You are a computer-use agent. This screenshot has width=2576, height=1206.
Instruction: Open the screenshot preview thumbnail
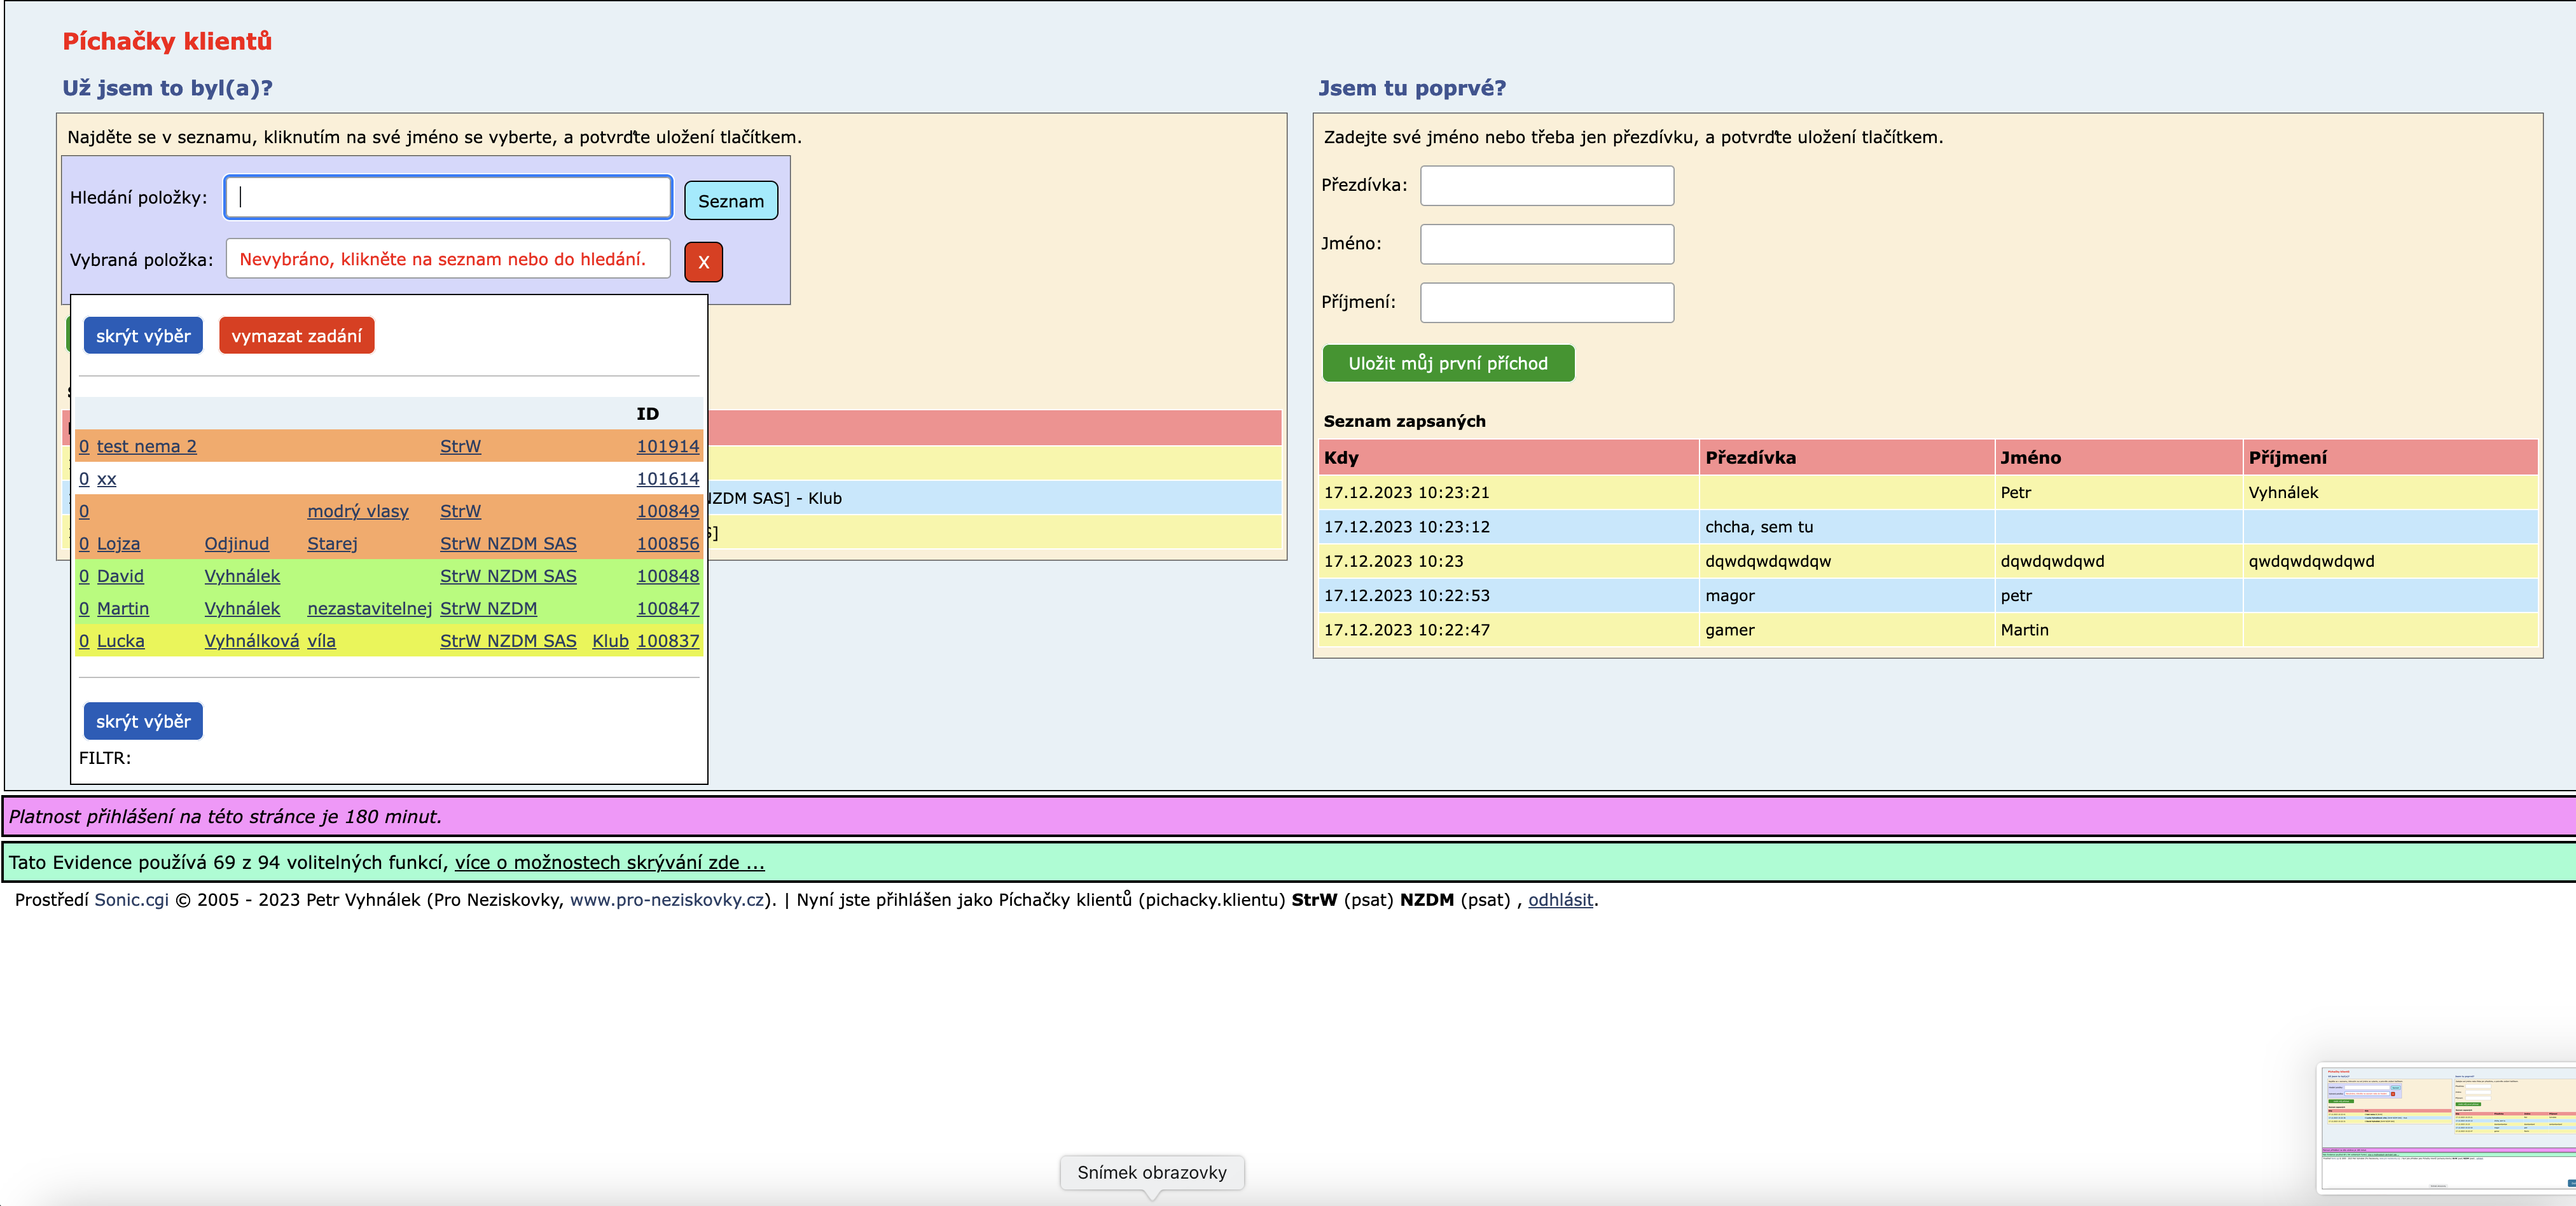(2446, 1128)
